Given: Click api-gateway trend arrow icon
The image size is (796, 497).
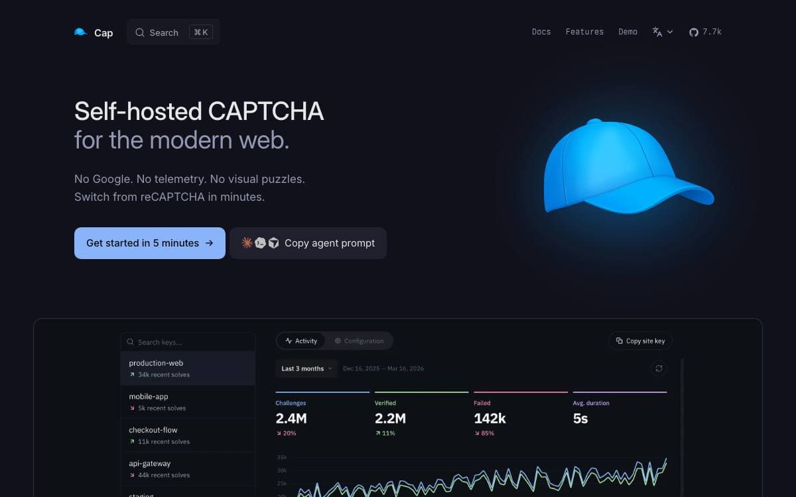Looking at the screenshot, I should [132, 475].
